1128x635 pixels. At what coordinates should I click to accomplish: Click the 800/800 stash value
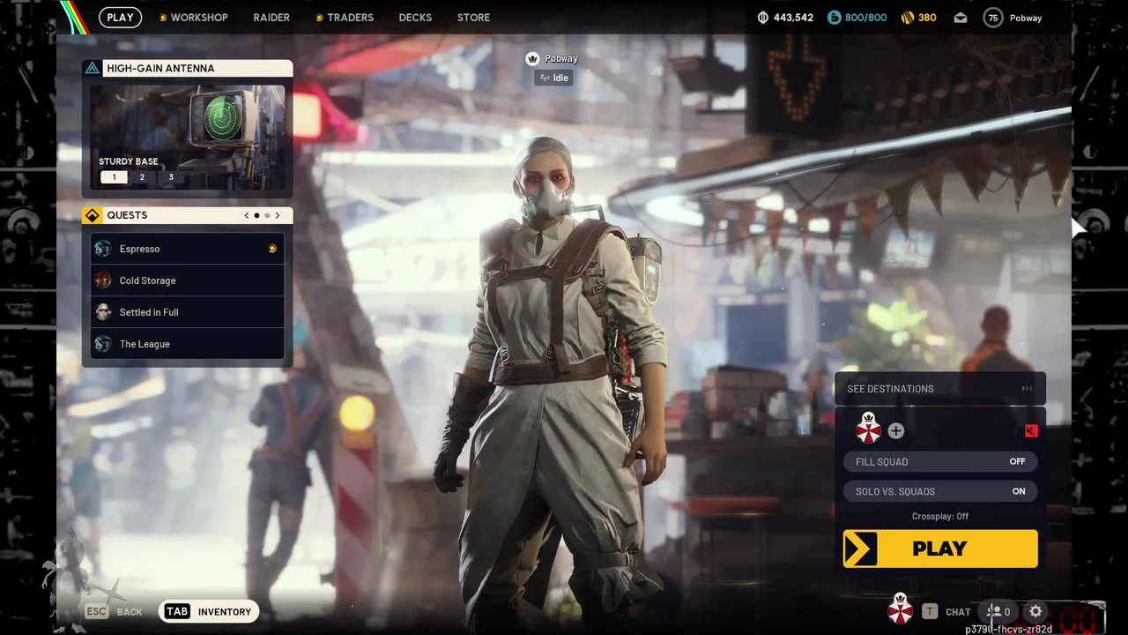click(866, 18)
